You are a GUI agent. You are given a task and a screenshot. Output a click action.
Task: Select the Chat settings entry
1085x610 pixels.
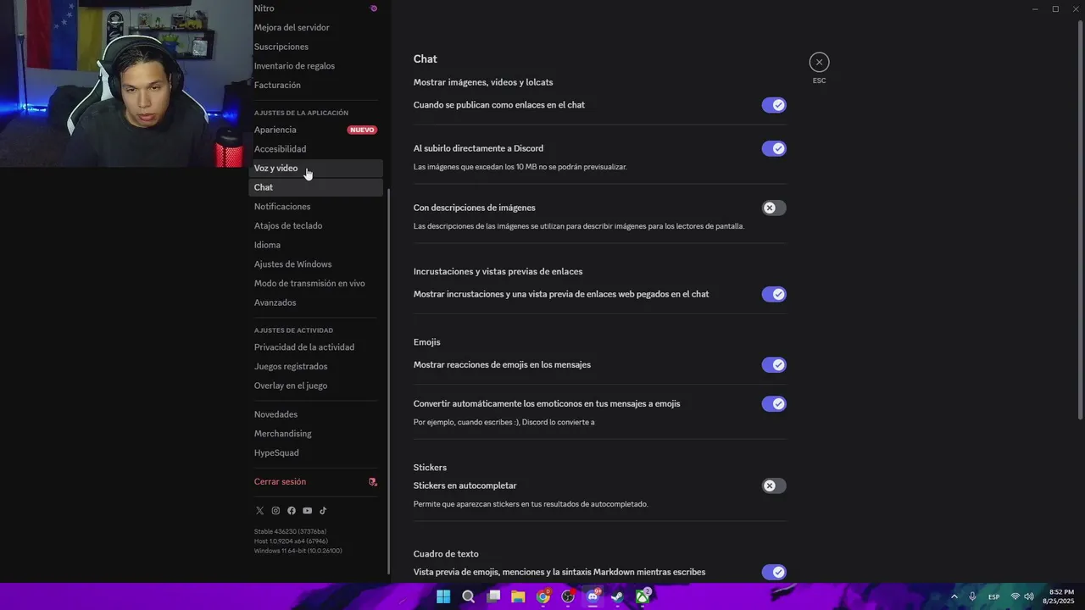coord(316,187)
